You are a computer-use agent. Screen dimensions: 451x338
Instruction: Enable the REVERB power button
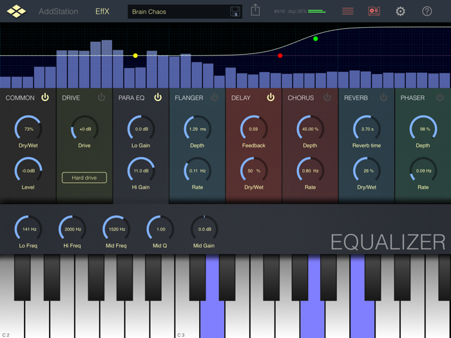[383, 97]
